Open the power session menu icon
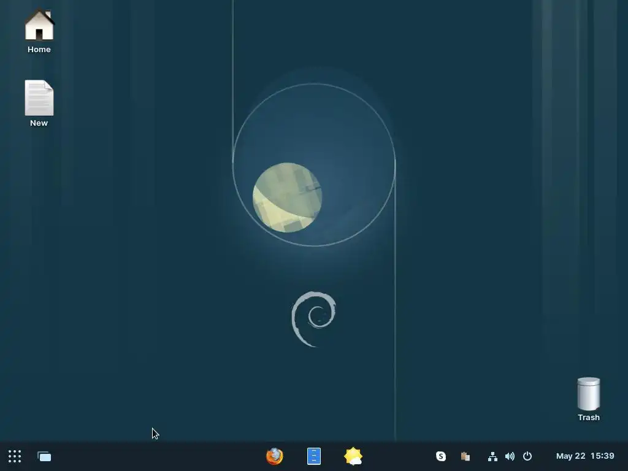The image size is (628, 471). coord(527,456)
